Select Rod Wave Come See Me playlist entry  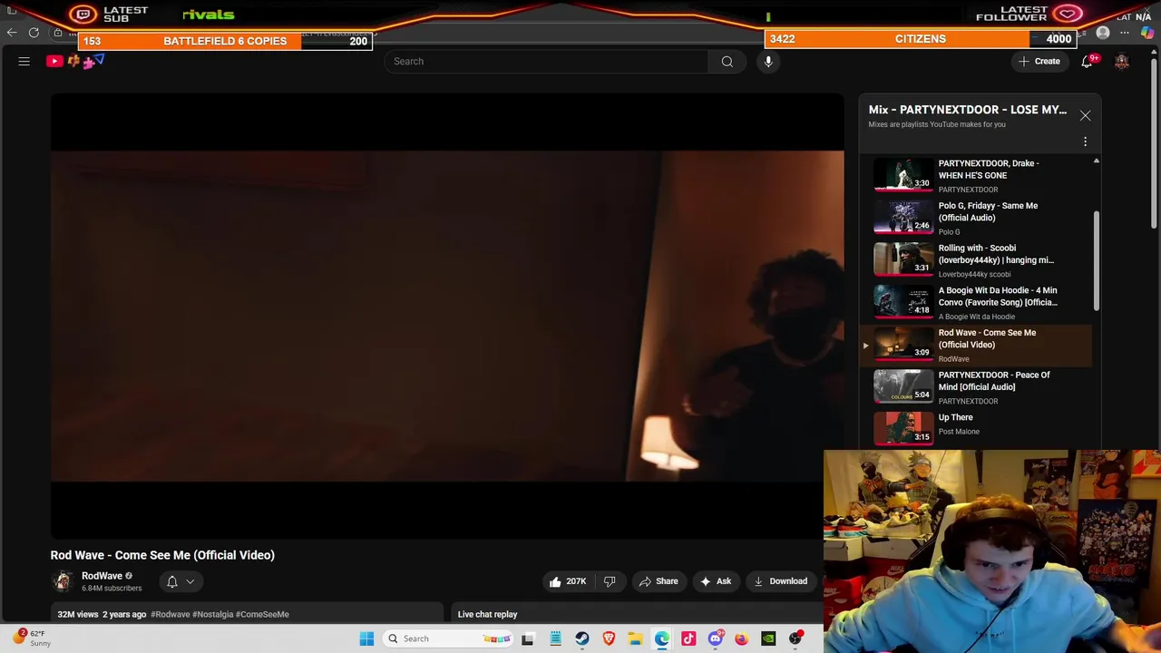click(x=978, y=345)
